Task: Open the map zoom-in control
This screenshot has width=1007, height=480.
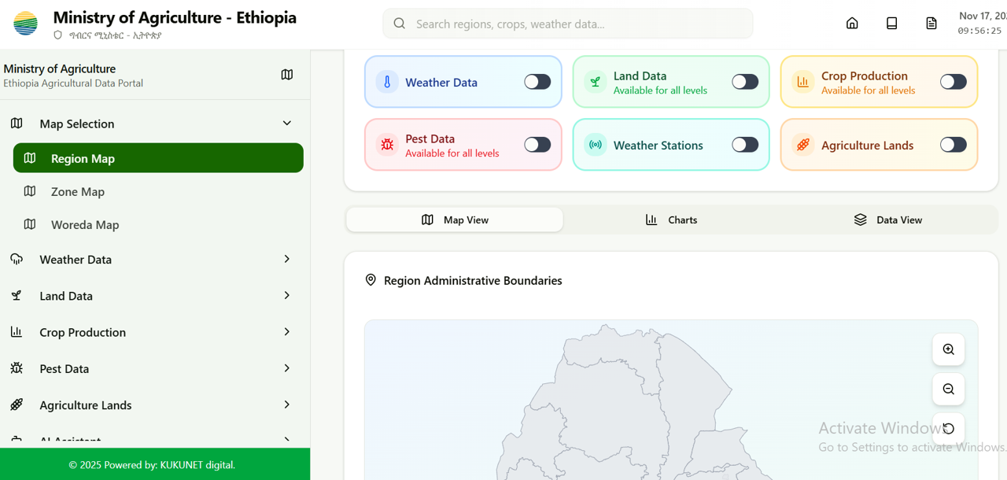Action: click(948, 349)
